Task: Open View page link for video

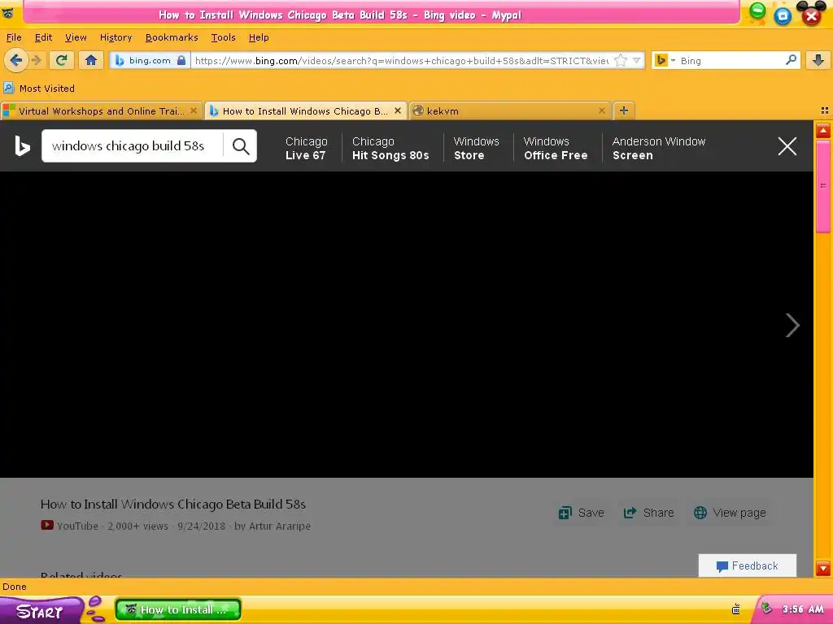Action: click(730, 513)
